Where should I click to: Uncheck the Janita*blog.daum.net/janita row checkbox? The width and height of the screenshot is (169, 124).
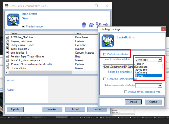click(x=7, y=60)
